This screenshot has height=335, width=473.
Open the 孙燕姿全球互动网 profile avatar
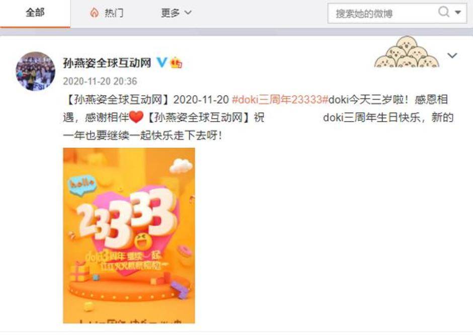[x=35, y=71]
